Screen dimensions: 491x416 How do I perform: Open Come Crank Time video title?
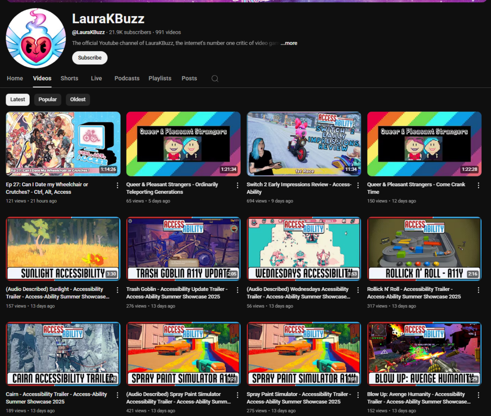coord(416,188)
